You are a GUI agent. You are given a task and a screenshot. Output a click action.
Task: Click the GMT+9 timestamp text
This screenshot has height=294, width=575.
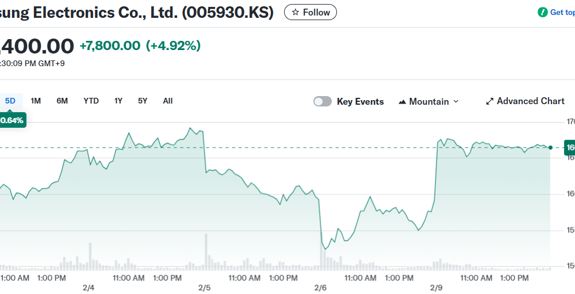coord(32,63)
